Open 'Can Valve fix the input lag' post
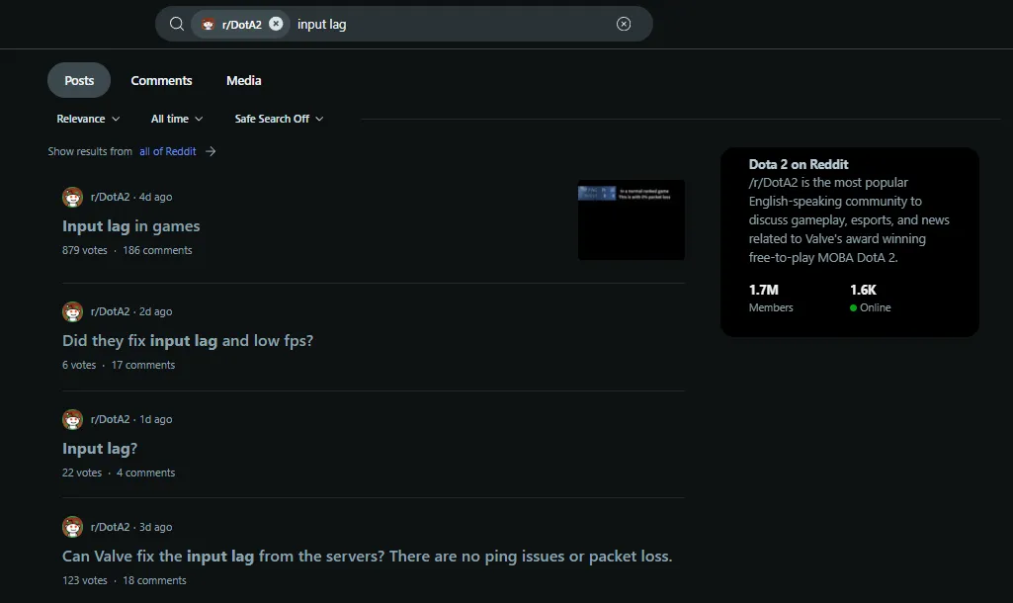This screenshot has width=1013, height=603. coord(367,557)
